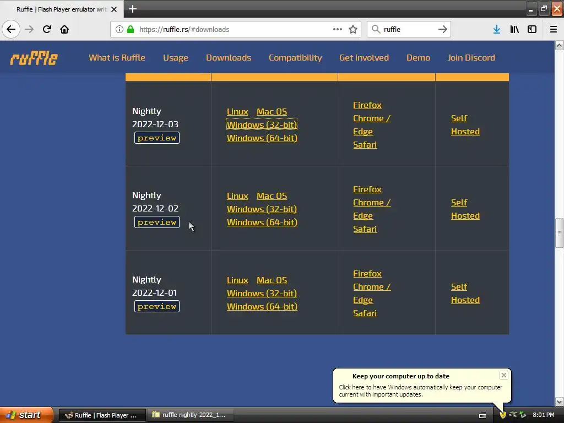Open the downloads panel arrow

tap(497, 29)
